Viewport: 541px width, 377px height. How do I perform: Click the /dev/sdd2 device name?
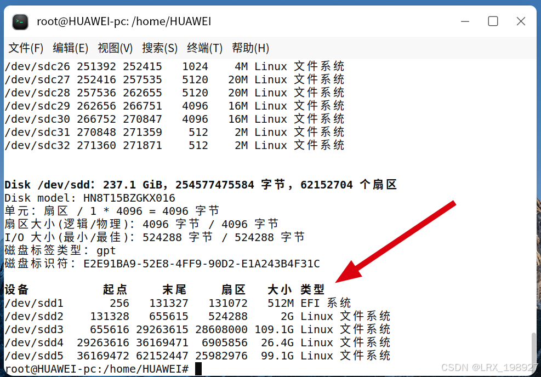34,316
